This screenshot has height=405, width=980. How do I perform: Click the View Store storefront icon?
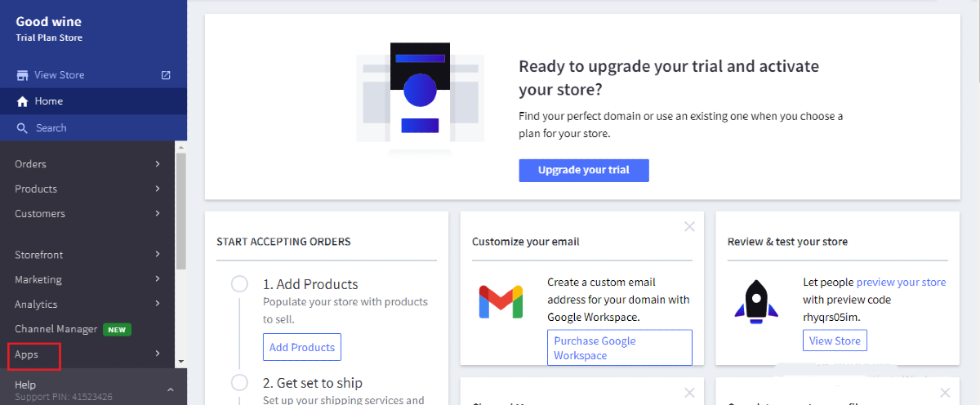tap(22, 75)
